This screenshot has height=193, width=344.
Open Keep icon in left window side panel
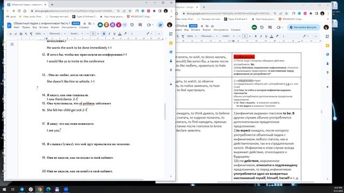point(171,43)
